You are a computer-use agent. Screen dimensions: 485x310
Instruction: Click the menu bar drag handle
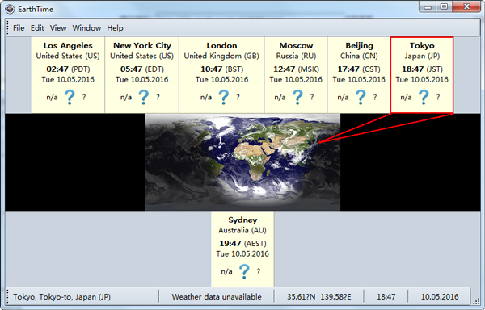[8, 28]
